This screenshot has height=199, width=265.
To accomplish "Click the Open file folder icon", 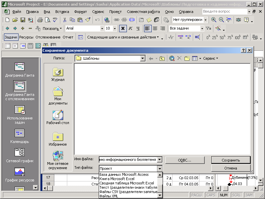I will 15,20.
